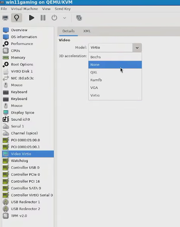The image size is (180, 227).
Task: Power on the virtual machine
Action: (32, 18)
